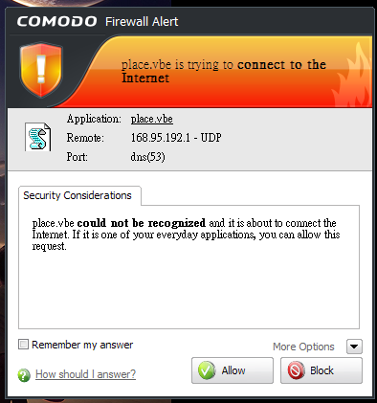The width and height of the screenshot is (377, 403).
Task: Expand the More Options dropdown arrow
Action: click(x=354, y=347)
